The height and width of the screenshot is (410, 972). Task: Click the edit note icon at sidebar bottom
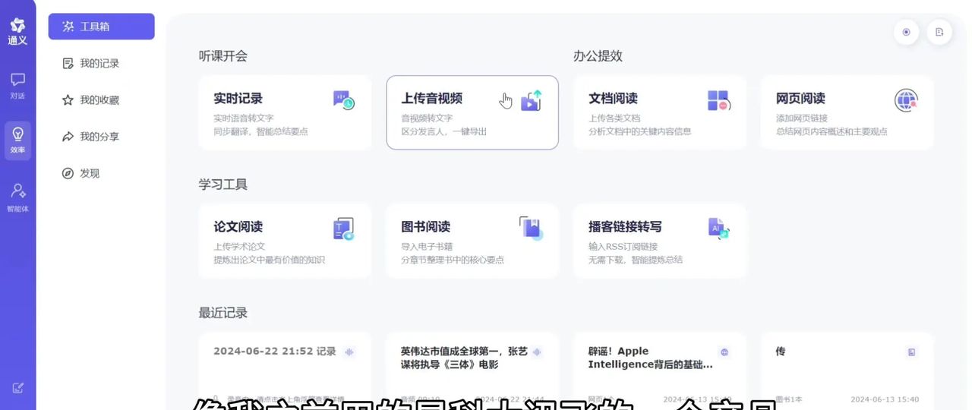(x=18, y=388)
